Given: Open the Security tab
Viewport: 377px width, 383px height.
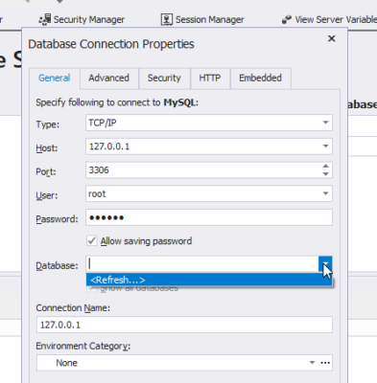Looking at the screenshot, I should [x=164, y=79].
